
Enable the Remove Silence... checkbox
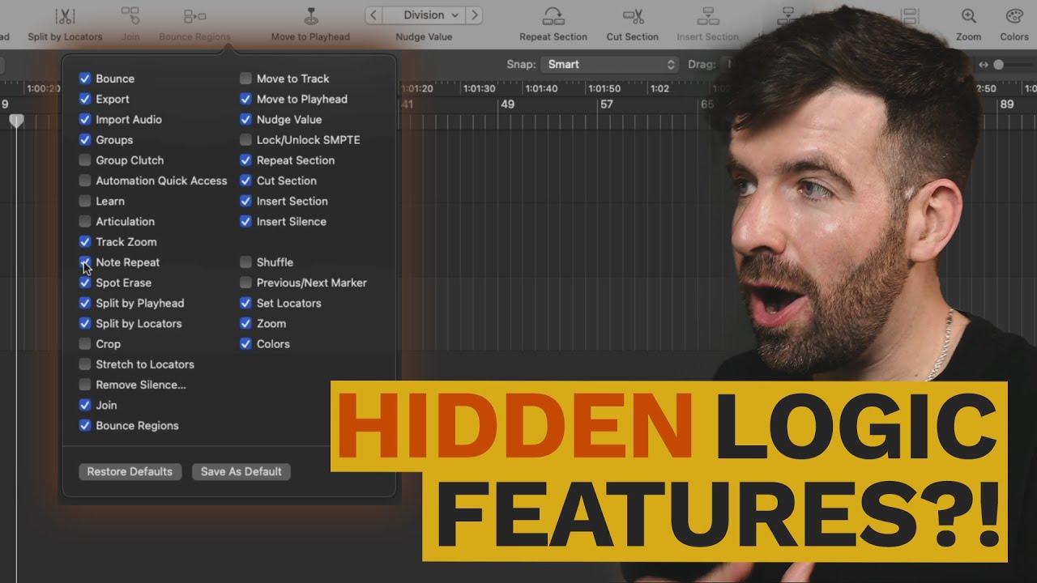tap(85, 385)
